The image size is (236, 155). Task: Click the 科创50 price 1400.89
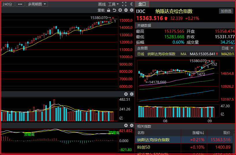pyautogui.click(x=223, y=147)
